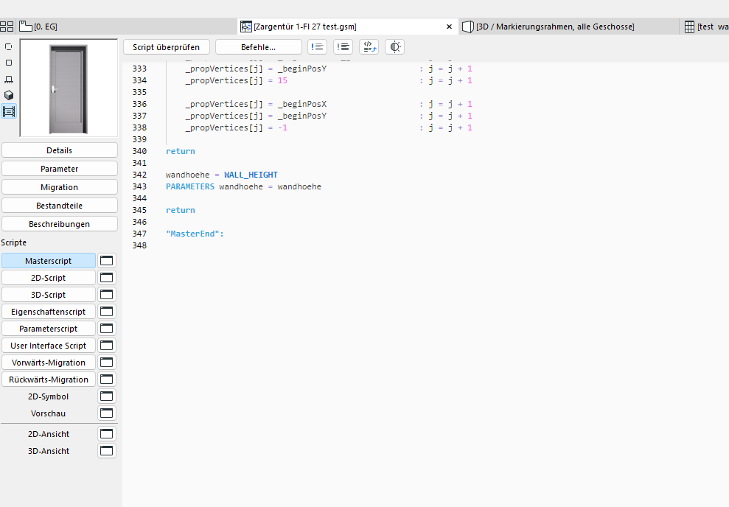Select the small square preview view icon
729x507 pixels.
[x=8, y=63]
